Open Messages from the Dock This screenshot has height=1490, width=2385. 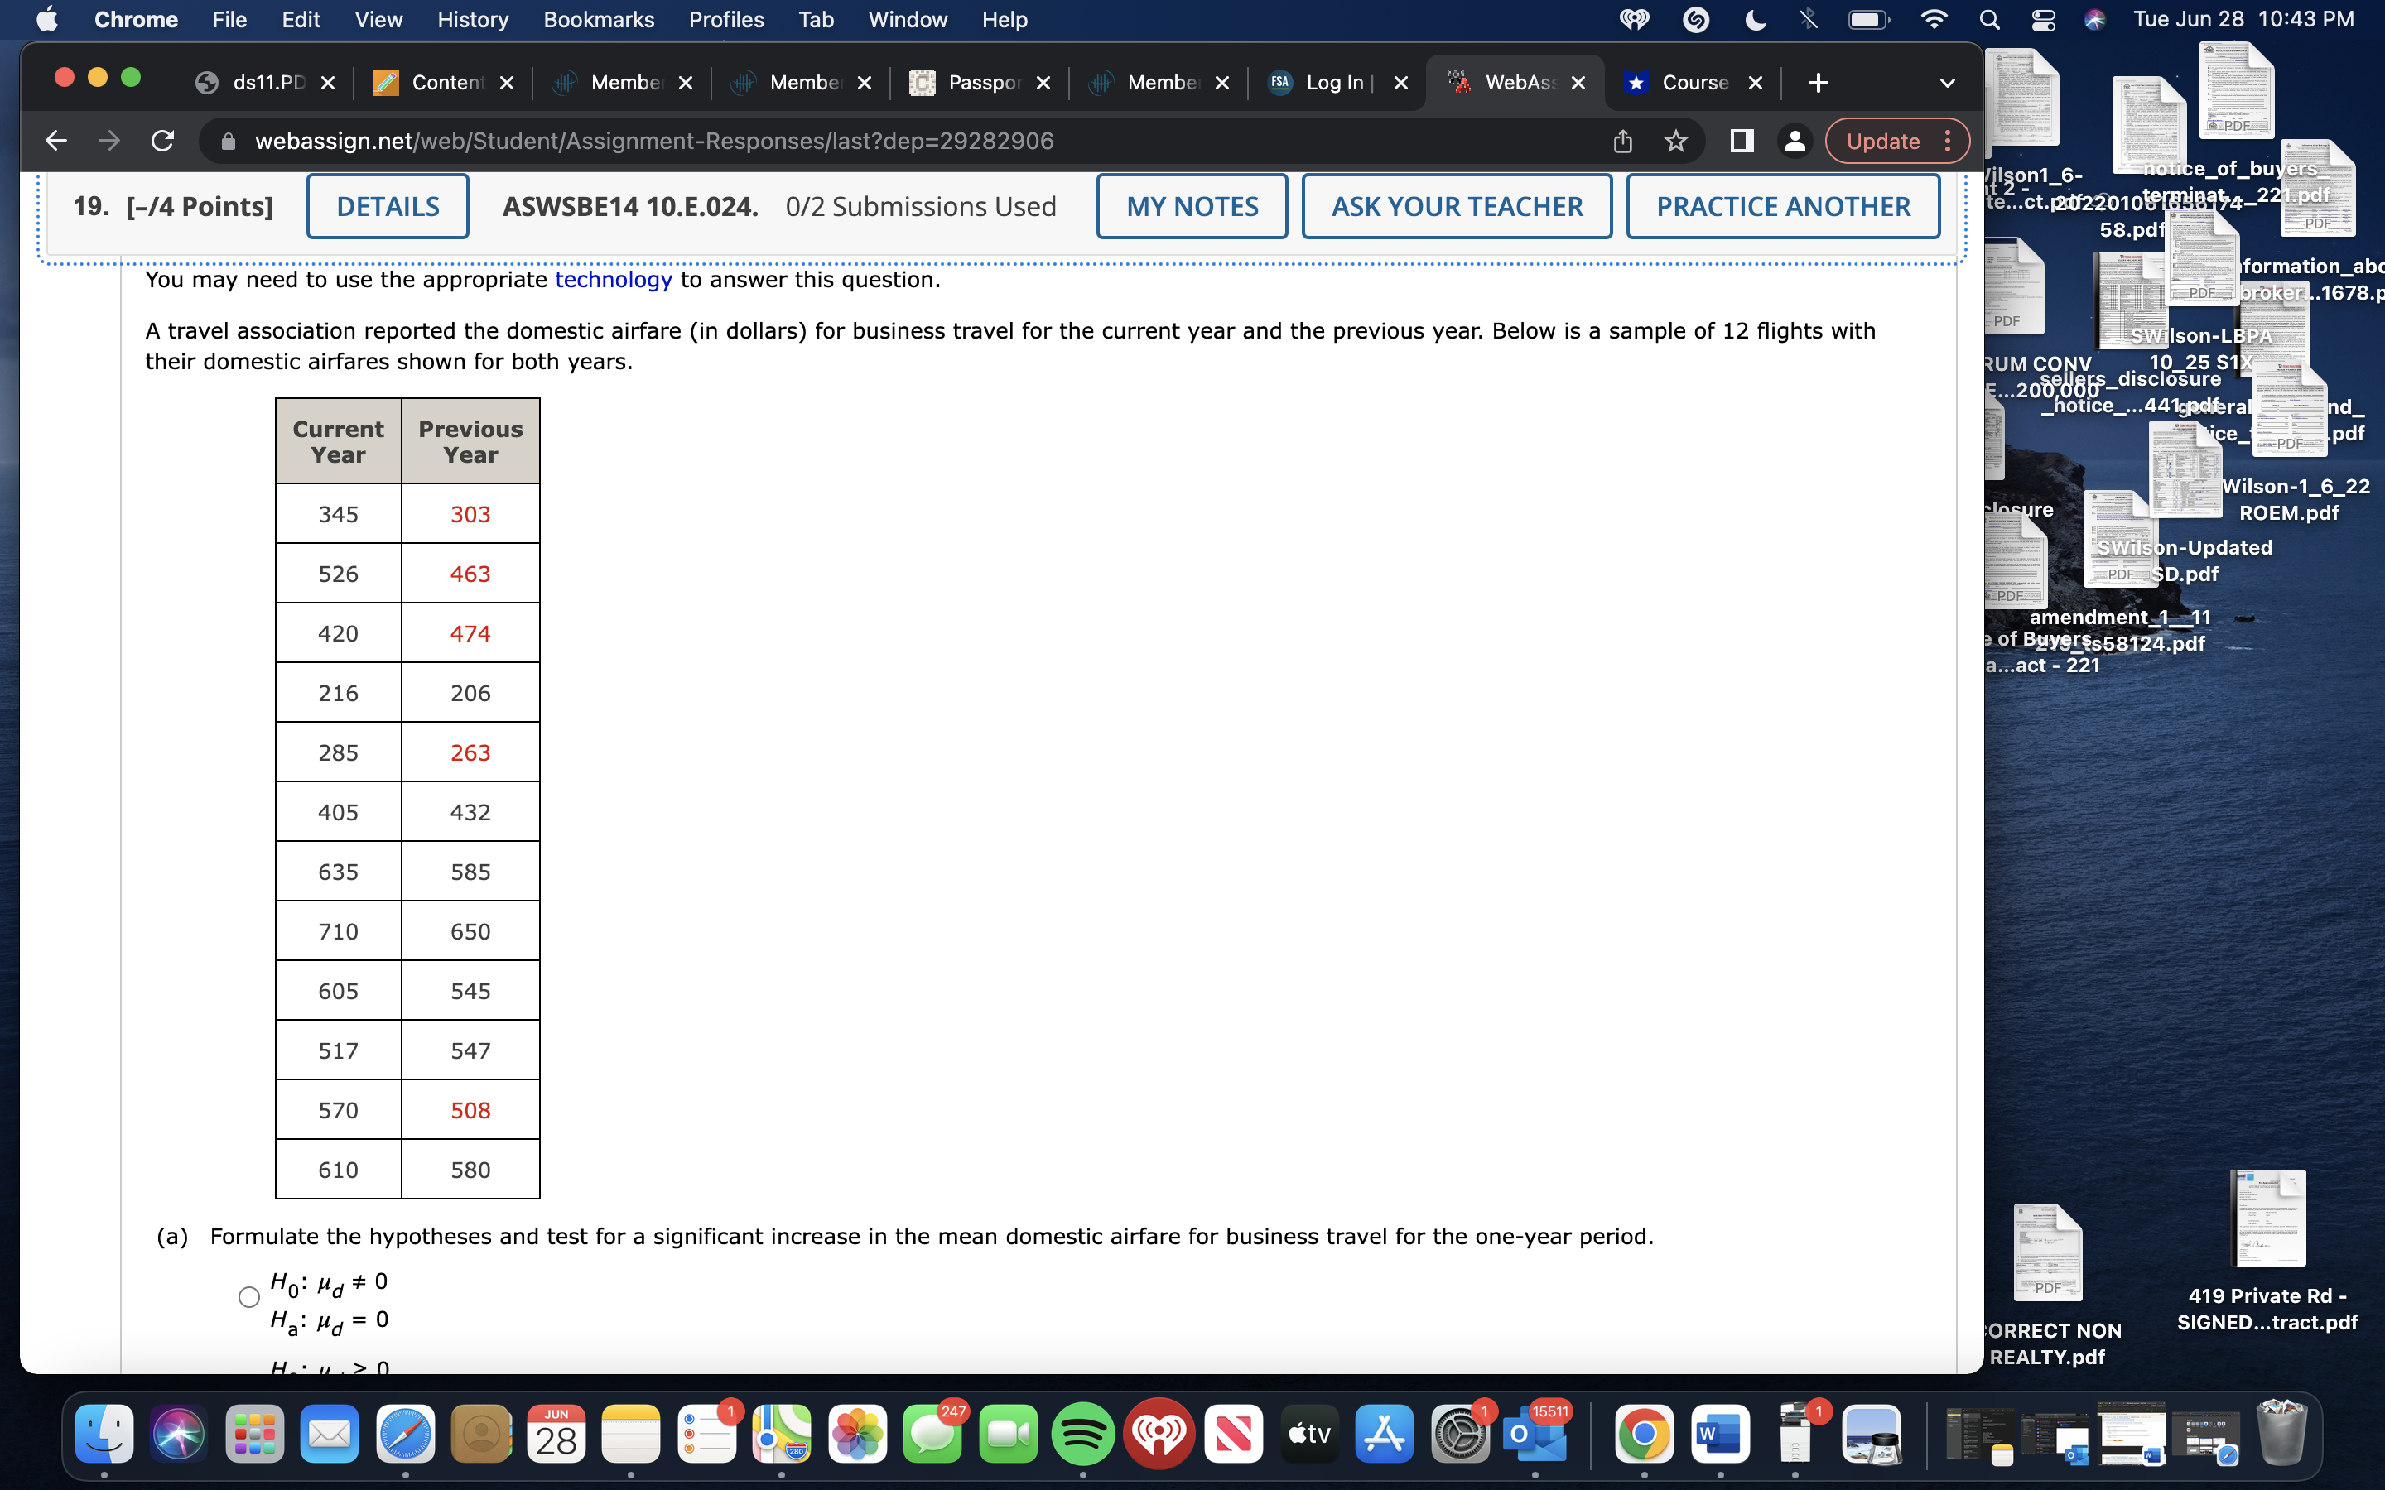[x=932, y=1434]
